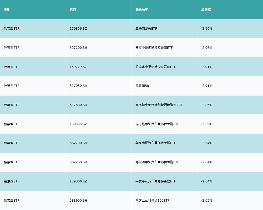This screenshot has width=263, height=210.
Task: Select 股票型ETF in the 588900.SH row
Action: pos(12,201)
